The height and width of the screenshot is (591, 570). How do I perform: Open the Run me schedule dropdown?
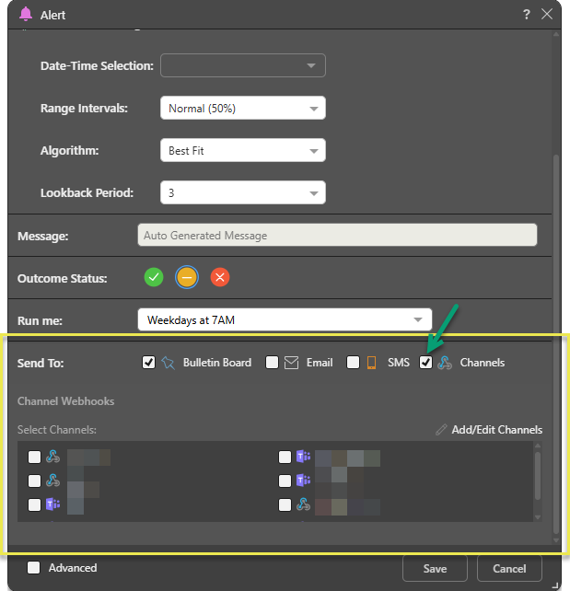(x=284, y=319)
